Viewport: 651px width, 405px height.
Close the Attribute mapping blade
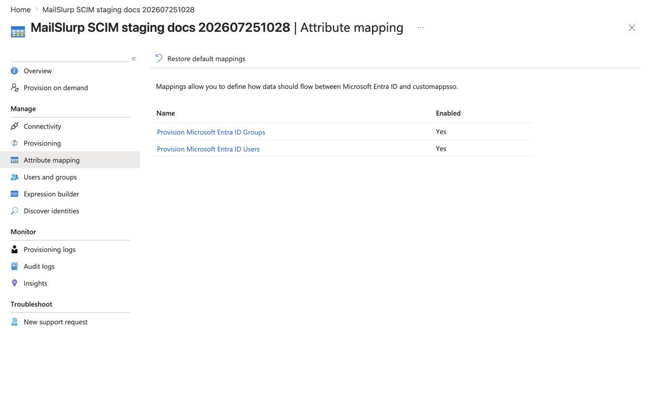(x=631, y=27)
